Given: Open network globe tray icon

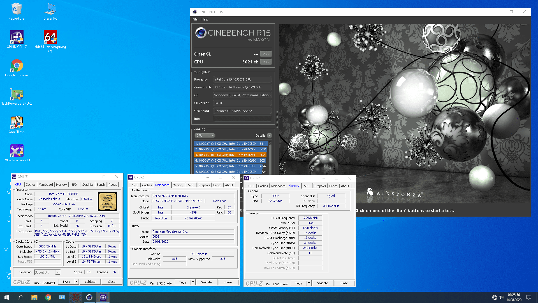Looking at the screenshot, I should tap(495, 297).
